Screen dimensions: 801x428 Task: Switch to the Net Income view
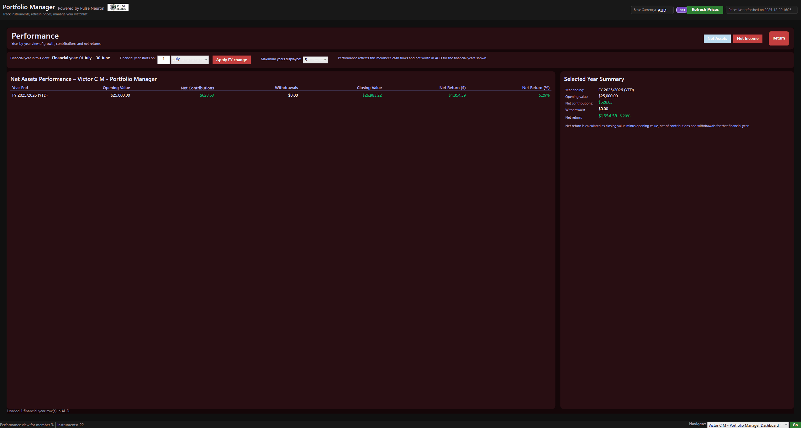[x=747, y=39]
